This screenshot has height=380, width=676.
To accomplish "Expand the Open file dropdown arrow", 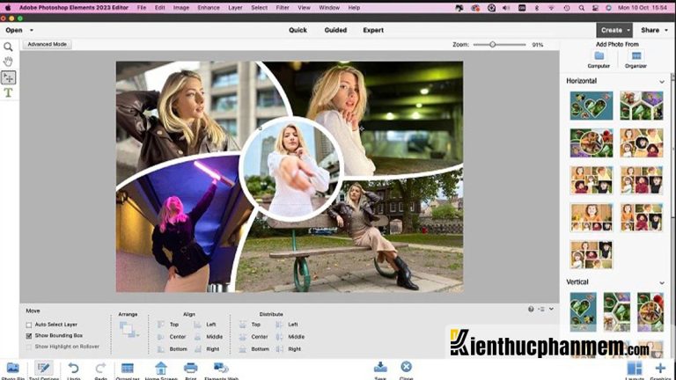I will pyautogui.click(x=31, y=30).
